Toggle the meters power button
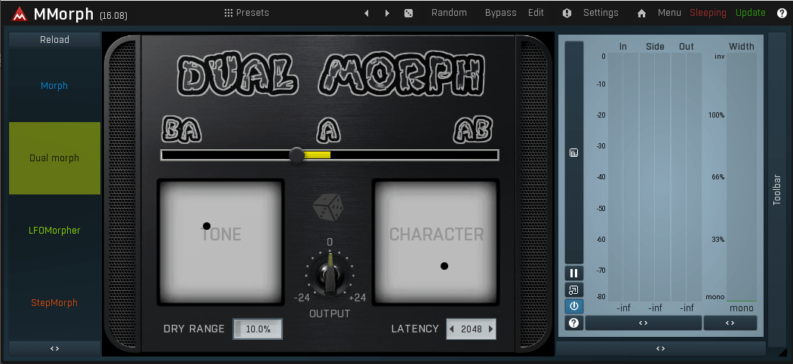This screenshot has width=793, height=364. click(574, 306)
